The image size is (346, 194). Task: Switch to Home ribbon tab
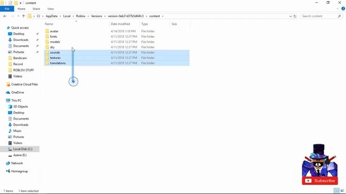22,9
